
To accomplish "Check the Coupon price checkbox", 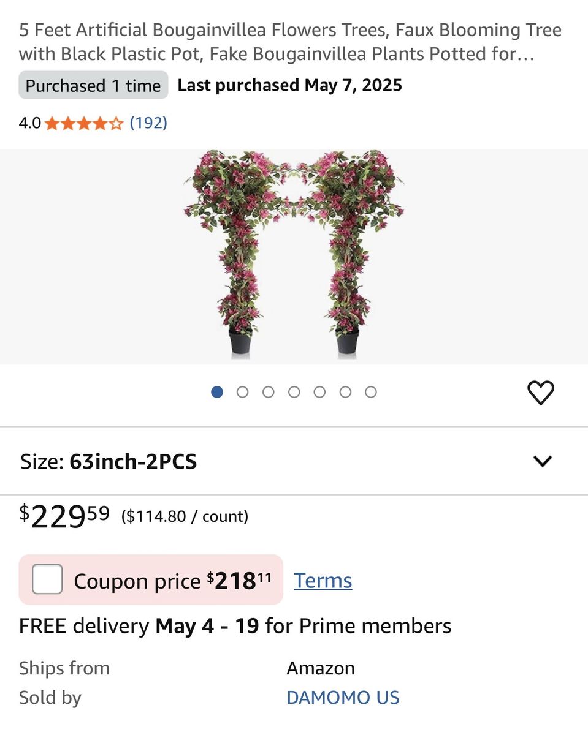I will [x=47, y=579].
